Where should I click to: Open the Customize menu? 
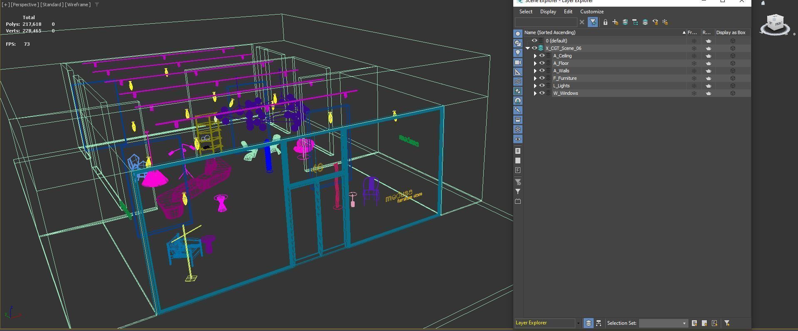pyautogui.click(x=592, y=12)
